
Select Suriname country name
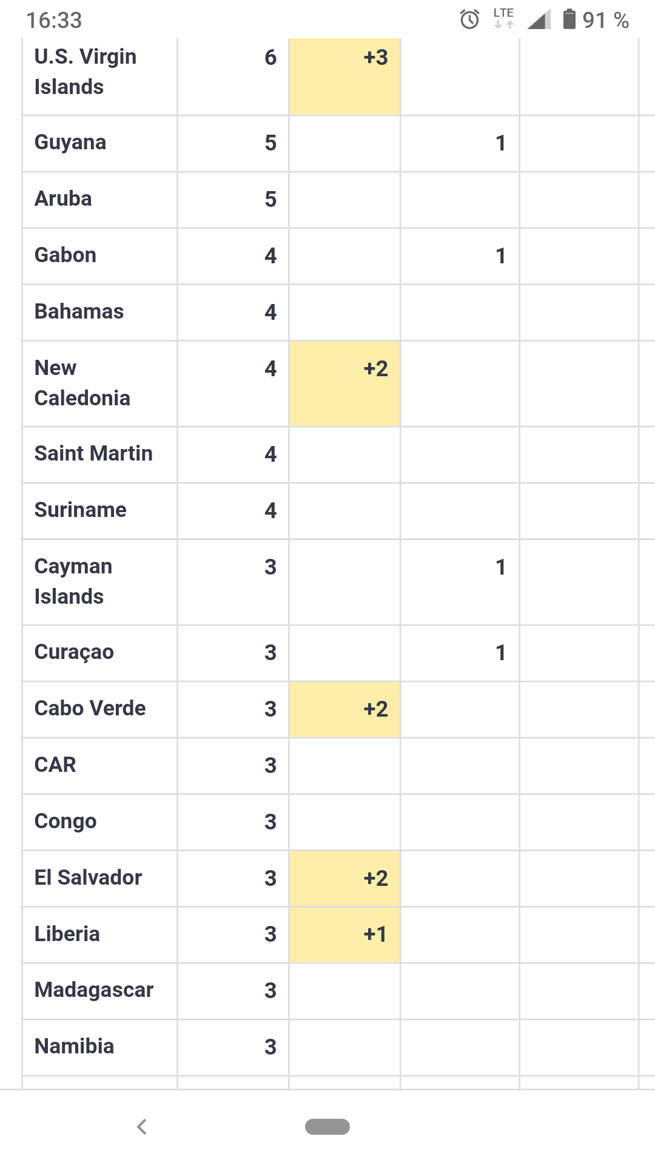tap(81, 510)
